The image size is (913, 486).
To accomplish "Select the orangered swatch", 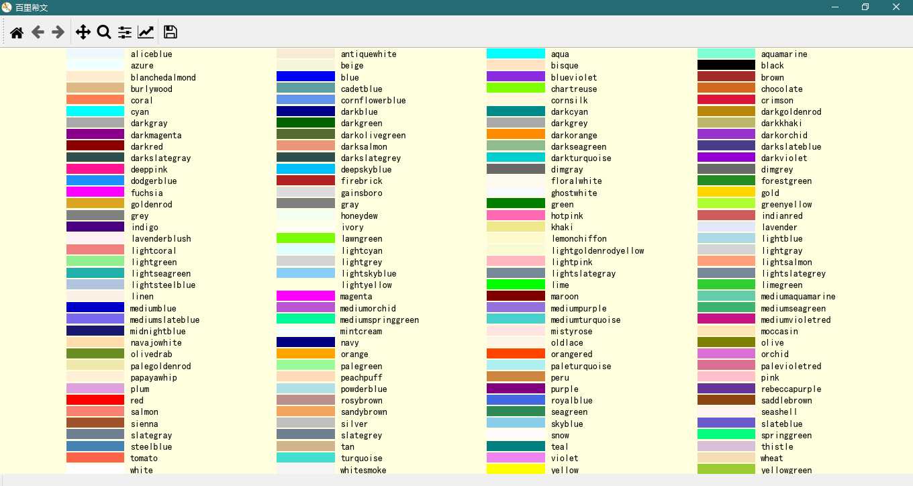I will 516,354.
